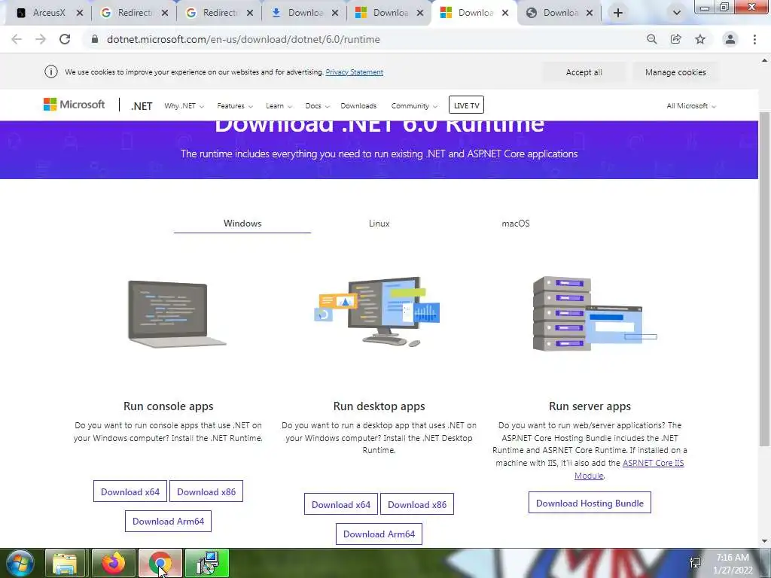Reload the current page

(65, 39)
